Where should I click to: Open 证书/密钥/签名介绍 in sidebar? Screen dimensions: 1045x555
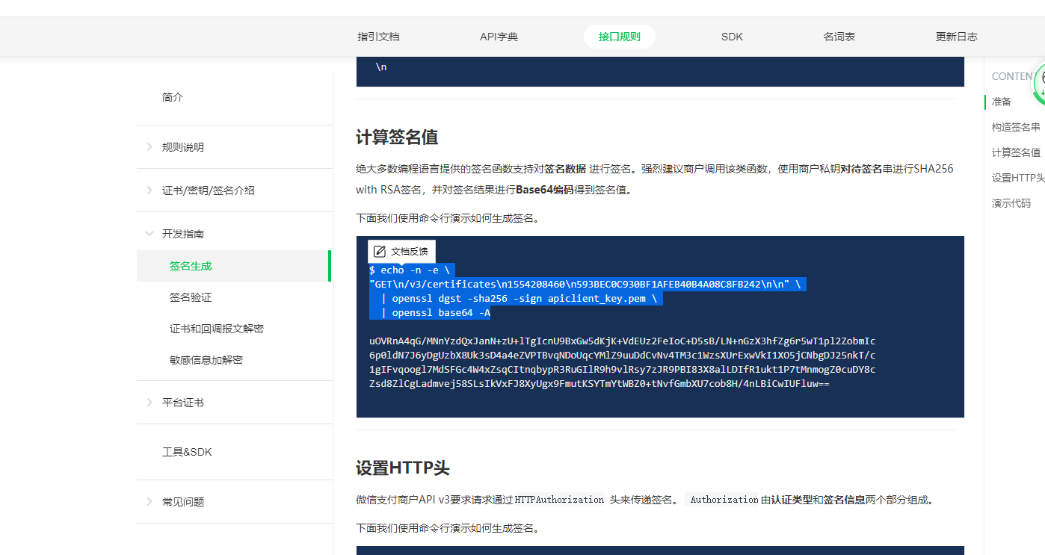tap(209, 190)
